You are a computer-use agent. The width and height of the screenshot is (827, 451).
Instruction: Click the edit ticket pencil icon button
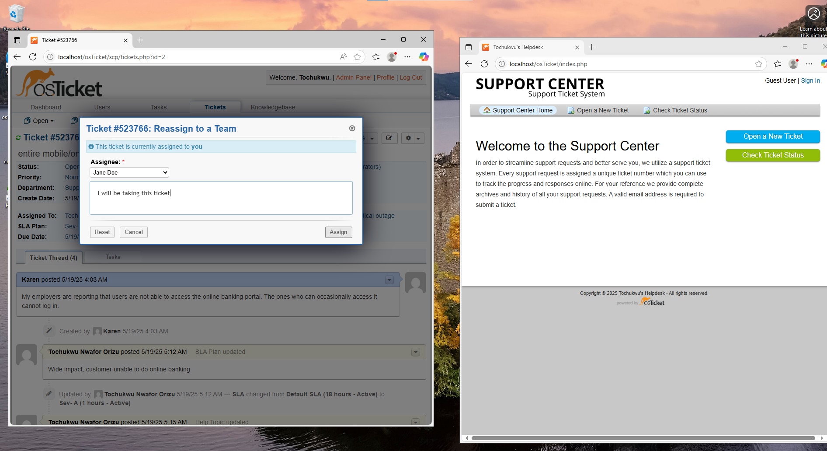389,138
